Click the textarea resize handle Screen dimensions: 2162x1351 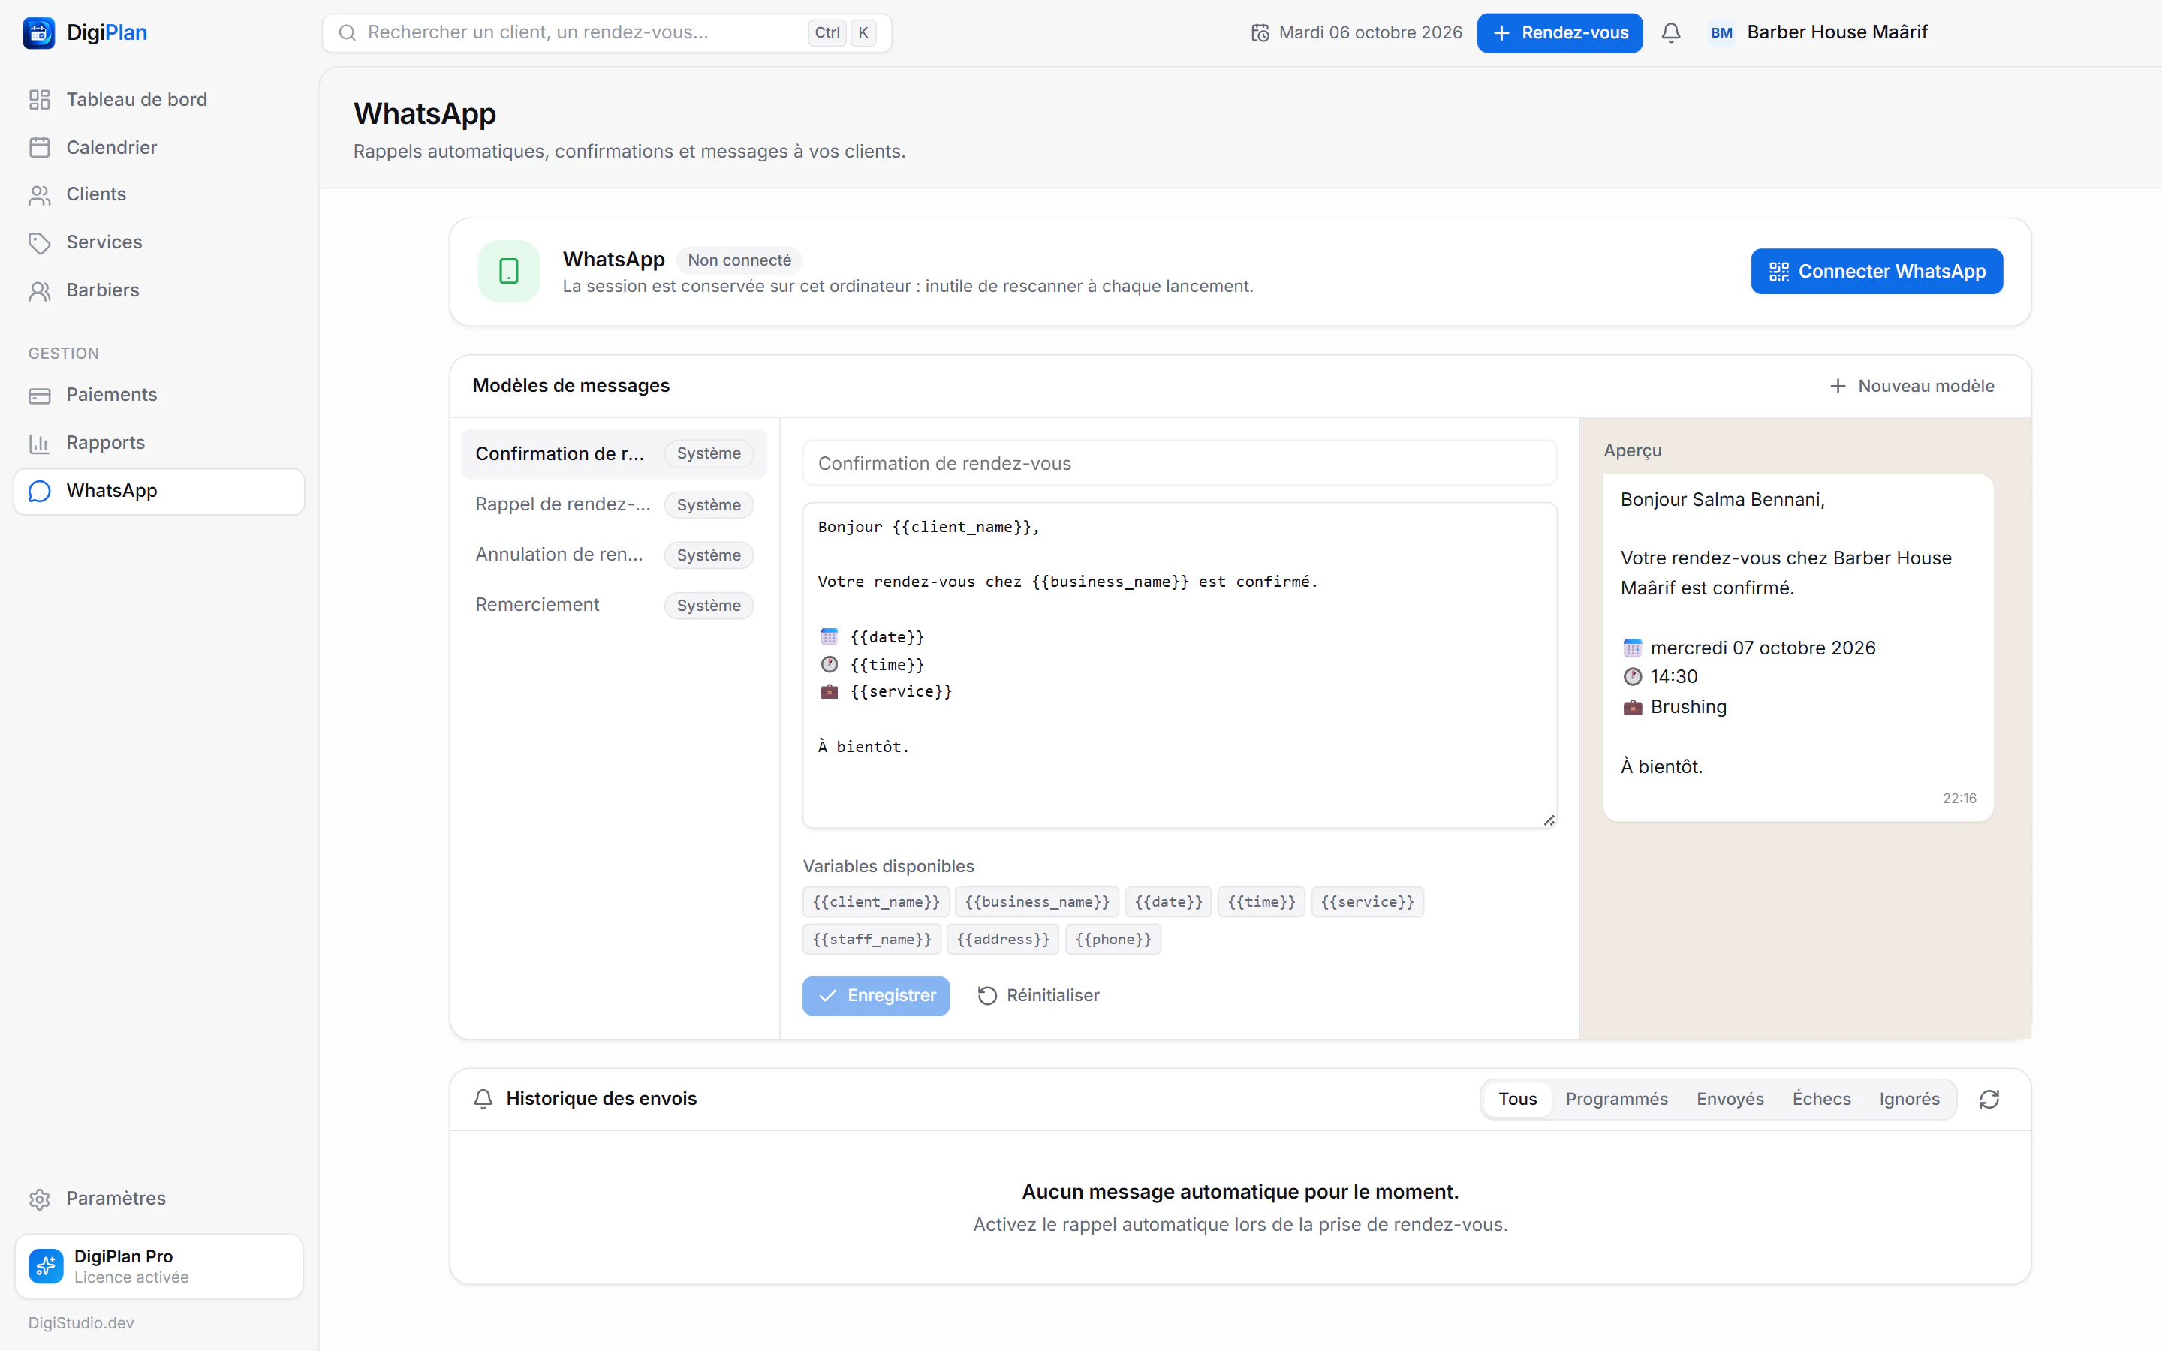(x=1549, y=820)
